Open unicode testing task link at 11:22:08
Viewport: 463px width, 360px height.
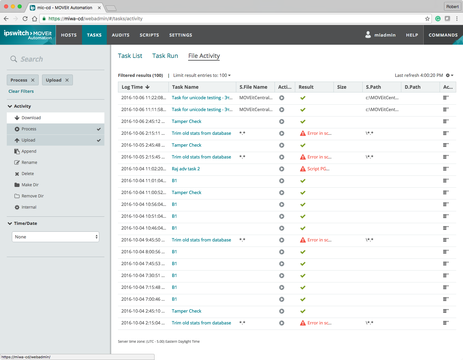click(202, 98)
